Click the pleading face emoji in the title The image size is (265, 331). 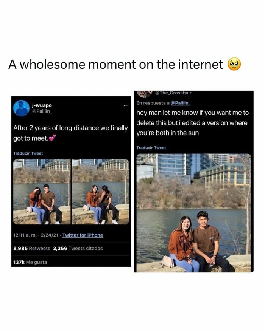pos(234,64)
